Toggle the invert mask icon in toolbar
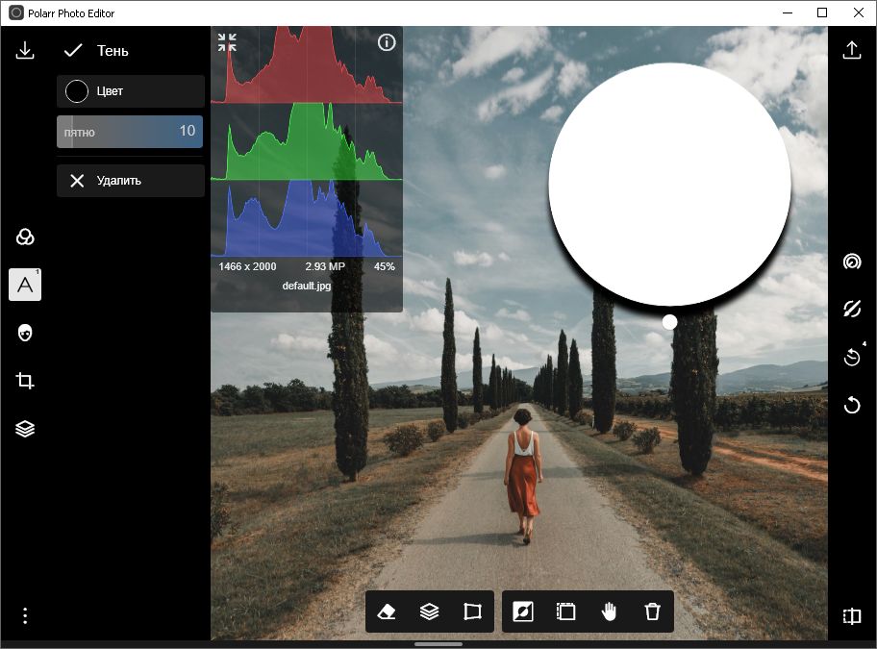 tap(523, 612)
